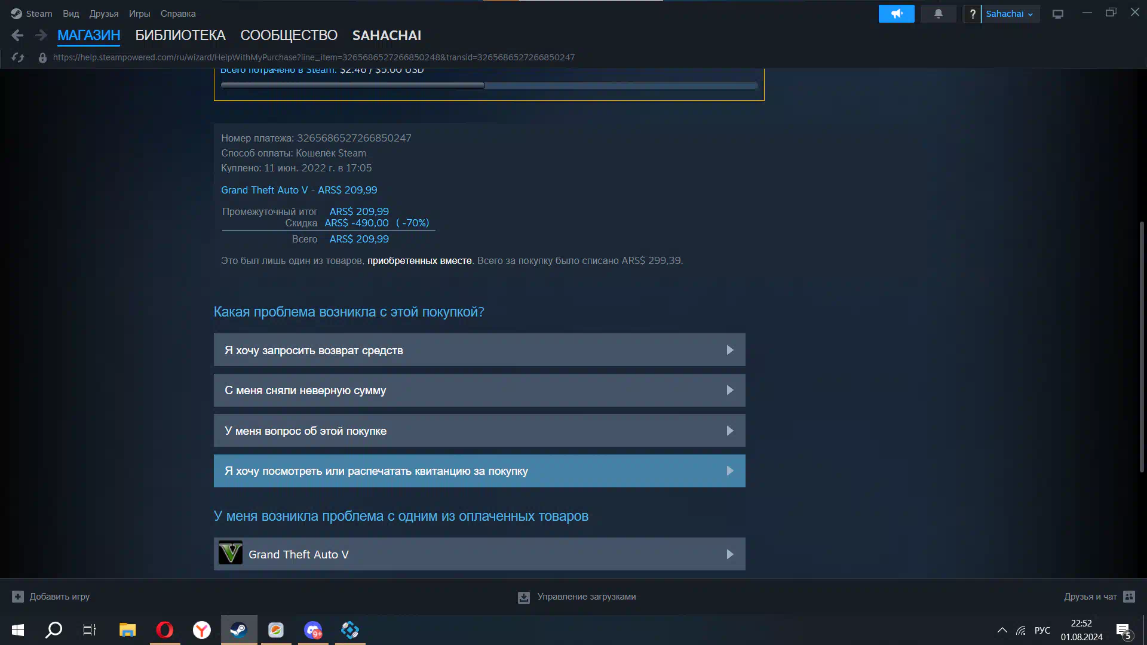Click the 'Промежуточный итог' label

click(x=269, y=212)
